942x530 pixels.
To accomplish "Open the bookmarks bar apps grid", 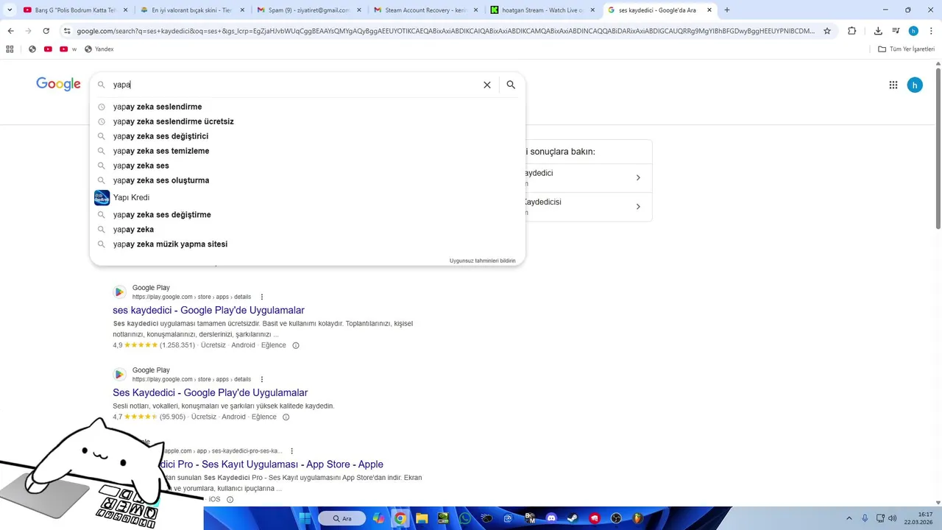I will tap(10, 49).
